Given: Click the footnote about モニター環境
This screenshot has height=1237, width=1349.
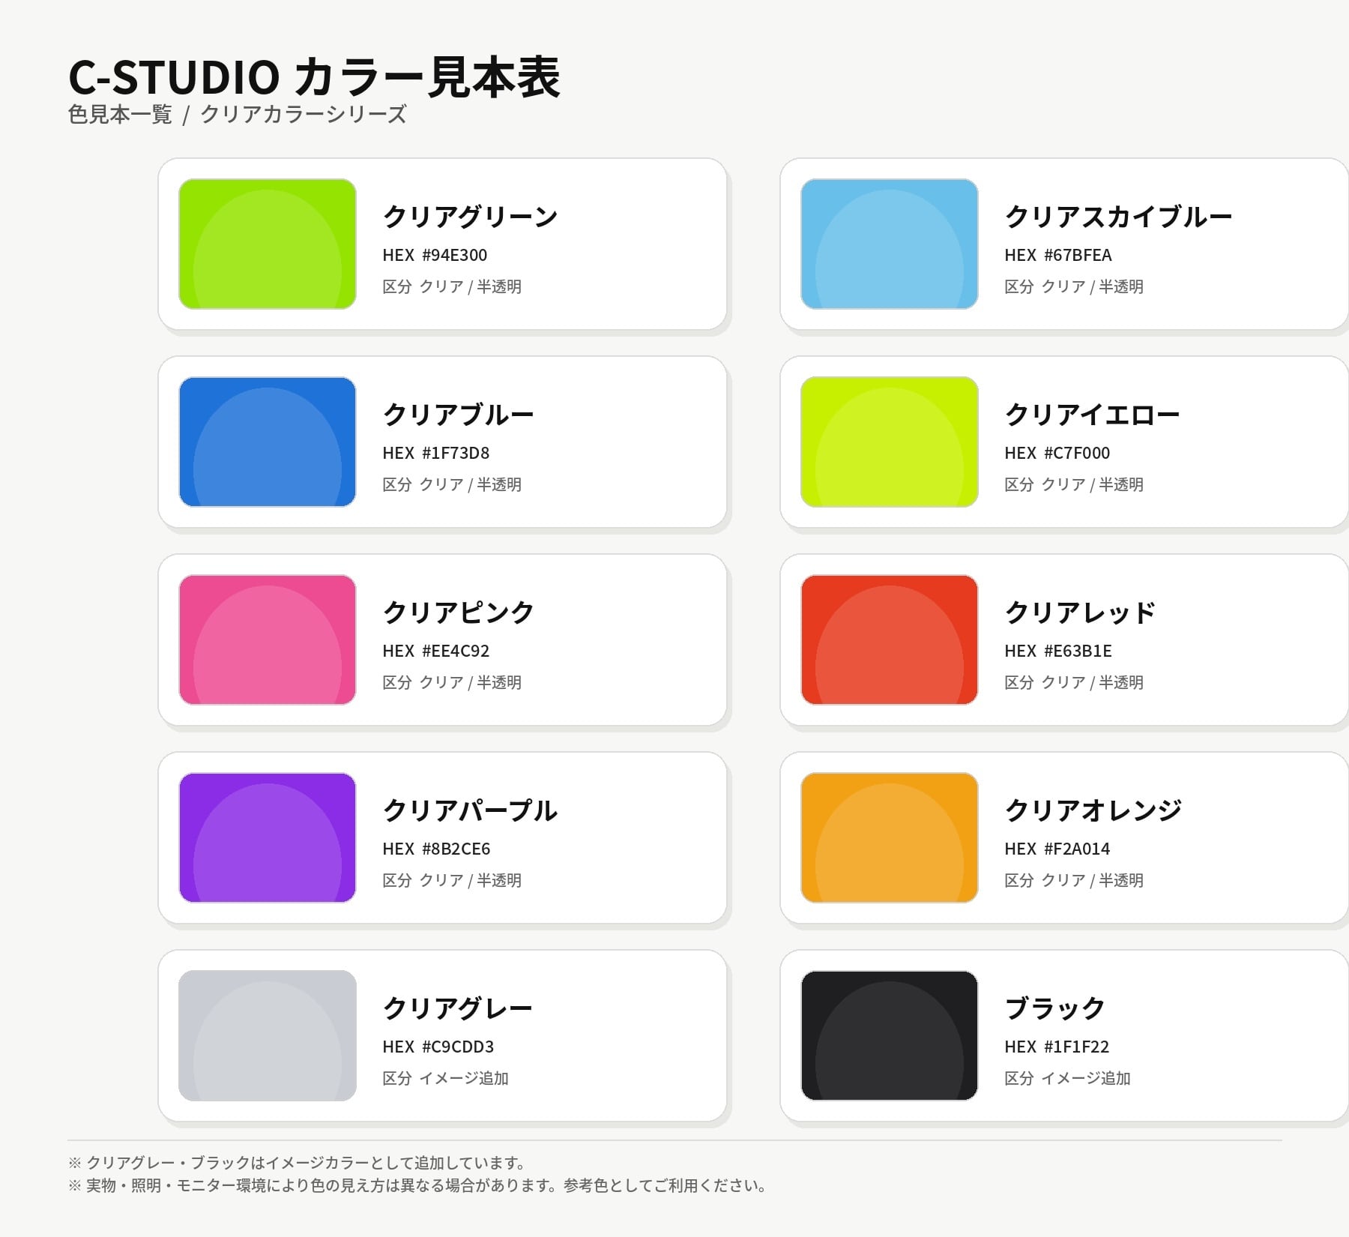Looking at the screenshot, I should 419,1185.
